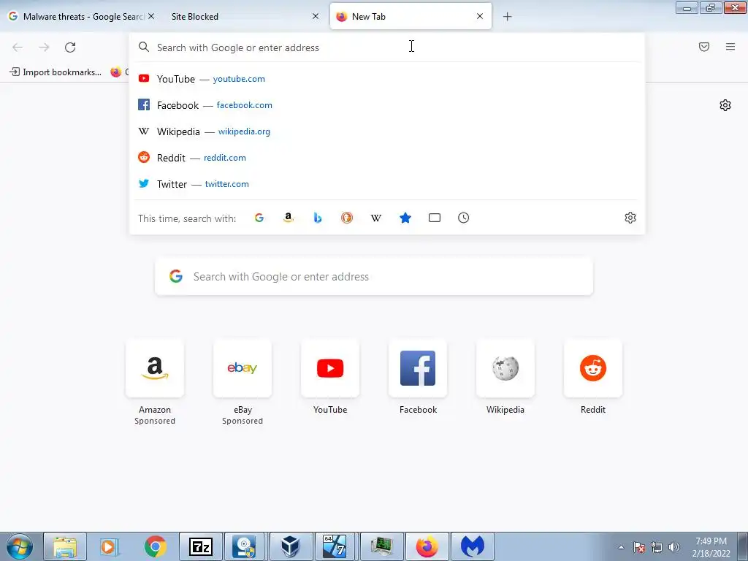The image size is (748, 561).
Task: Open the taskbar clock showing 7:49 PM
Action: point(711,547)
